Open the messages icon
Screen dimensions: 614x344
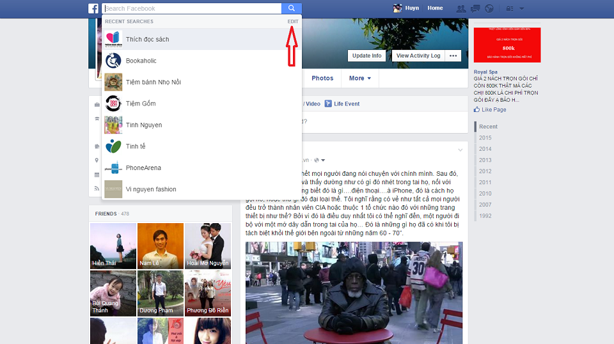[x=475, y=8]
